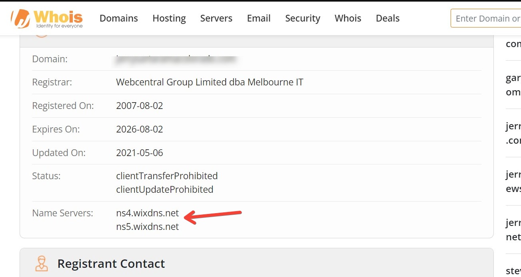The height and width of the screenshot is (277, 521).
Task: Open the Servers menu
Action: tap(216, 18)
